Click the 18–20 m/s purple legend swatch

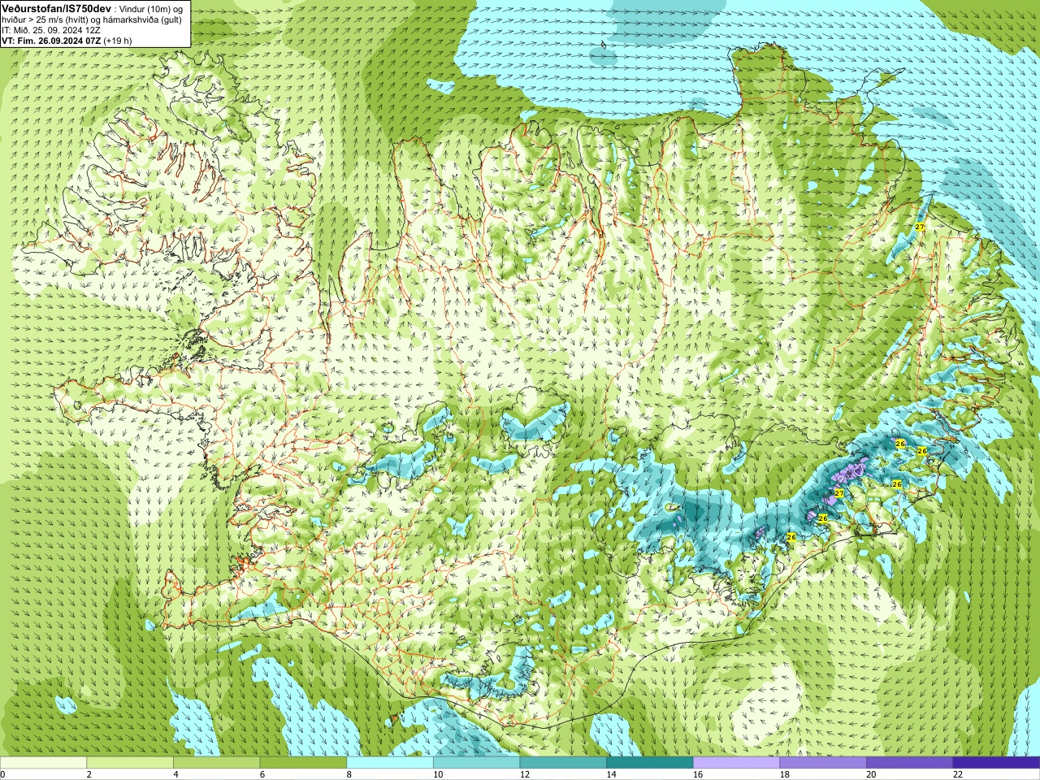tap(823, 763)
